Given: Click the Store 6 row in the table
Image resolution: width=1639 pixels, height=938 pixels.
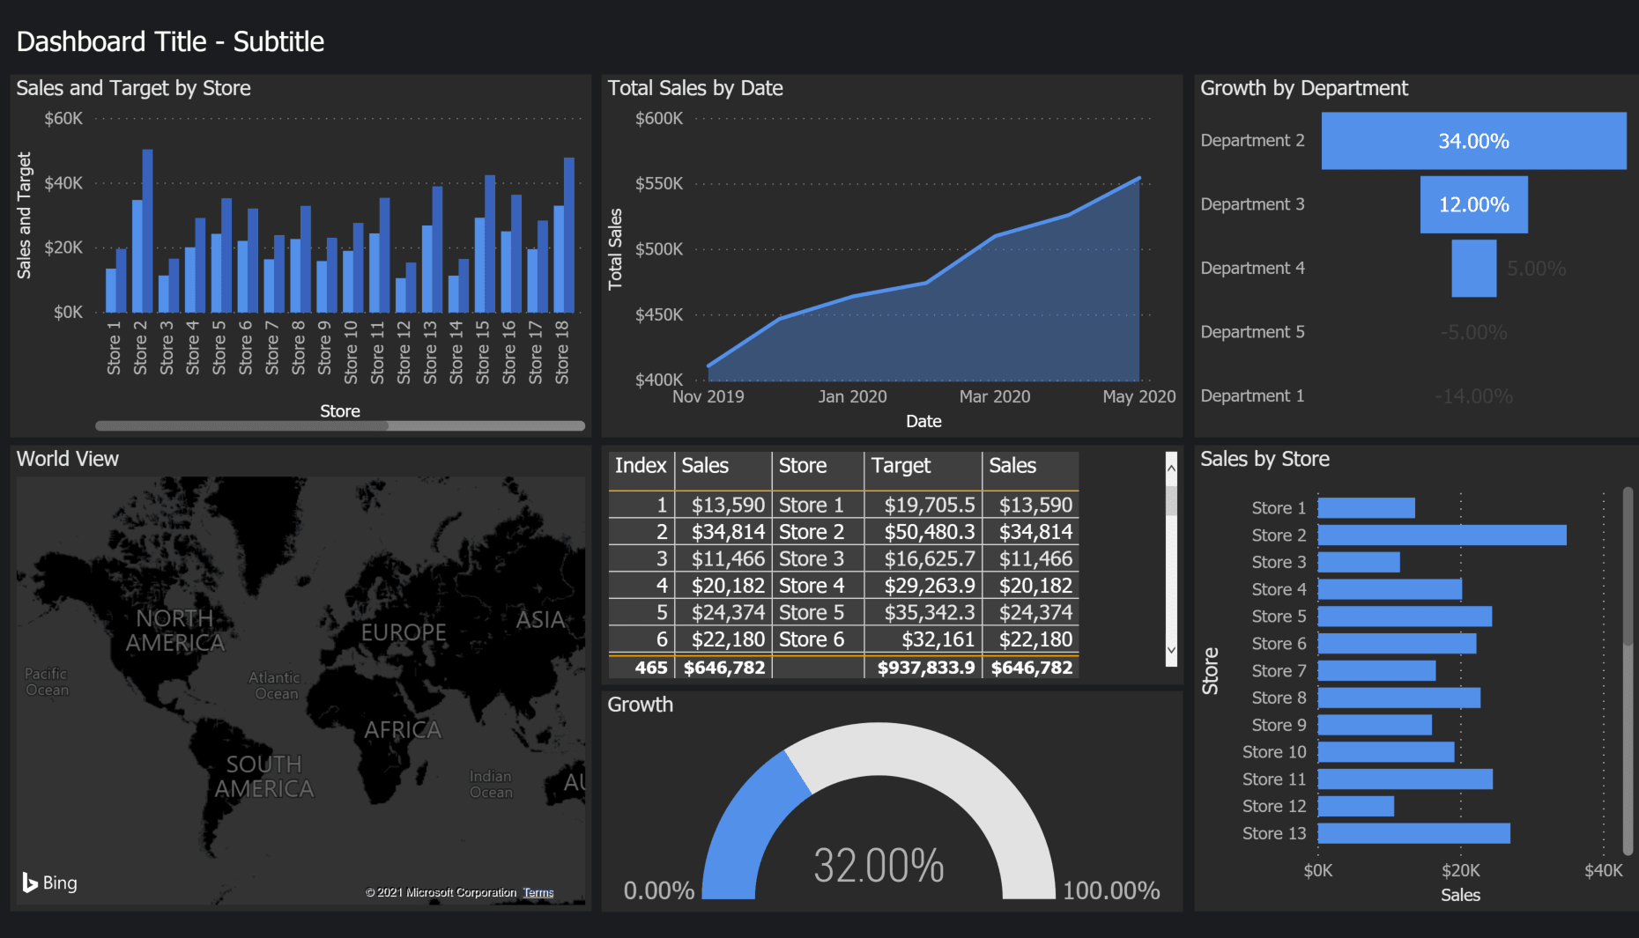Looking at the screenshot, I should pyautogui.click(x=811, y=639).
